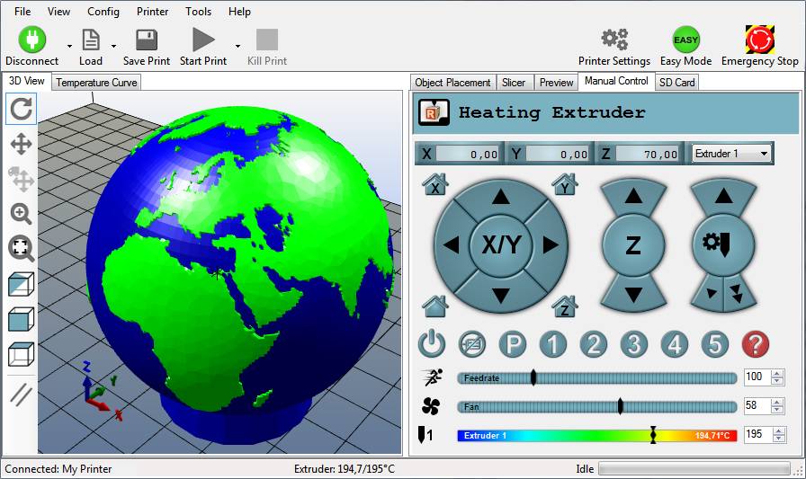The image size is (806, 479).
Task: Open Printer Settings gears icon
Action: point(614,40)
